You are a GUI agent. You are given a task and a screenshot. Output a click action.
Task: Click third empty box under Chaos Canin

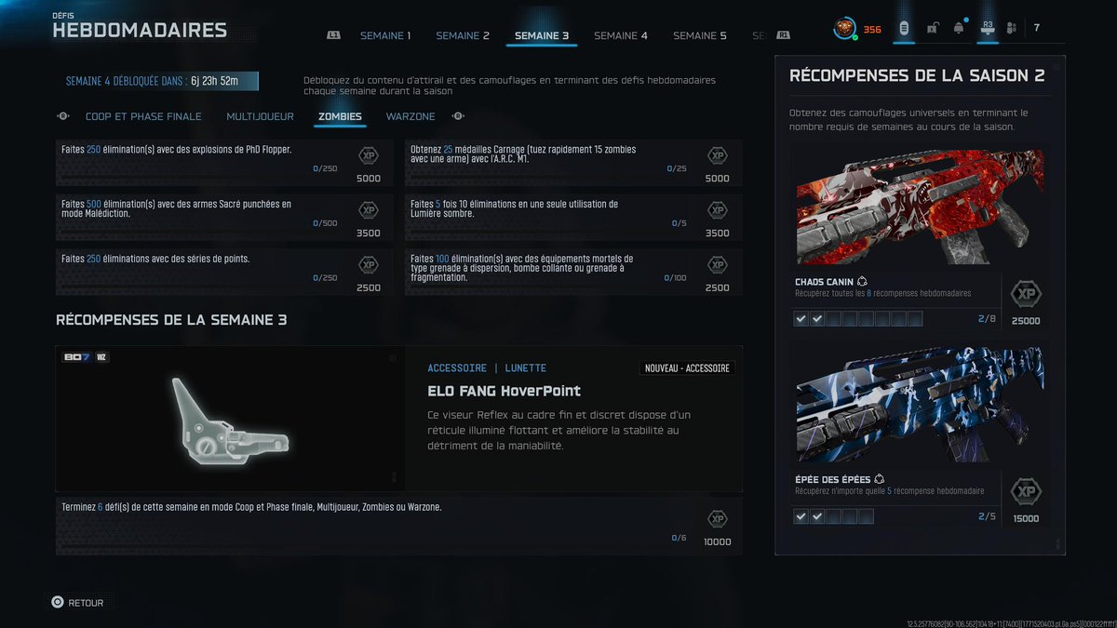833,319
